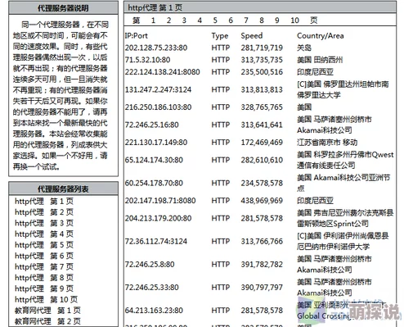Open sidebar link http代理 第 6 页

coord(44,256)
